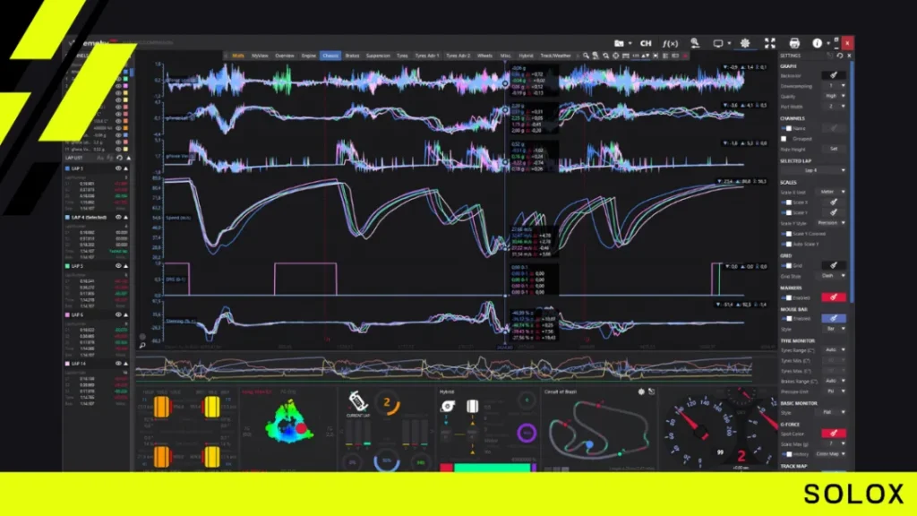Click the crosshair target icon in graph toolbar

(x=615, y=56)
